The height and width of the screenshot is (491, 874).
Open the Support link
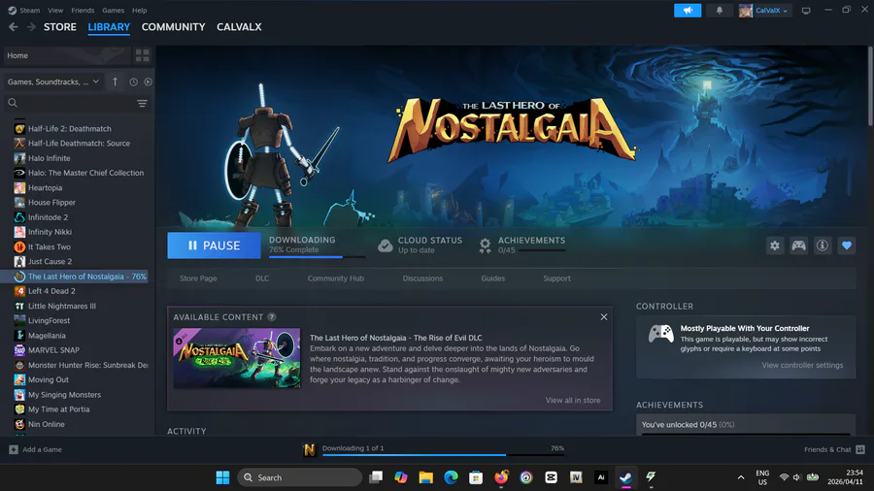tap(556, 278)
